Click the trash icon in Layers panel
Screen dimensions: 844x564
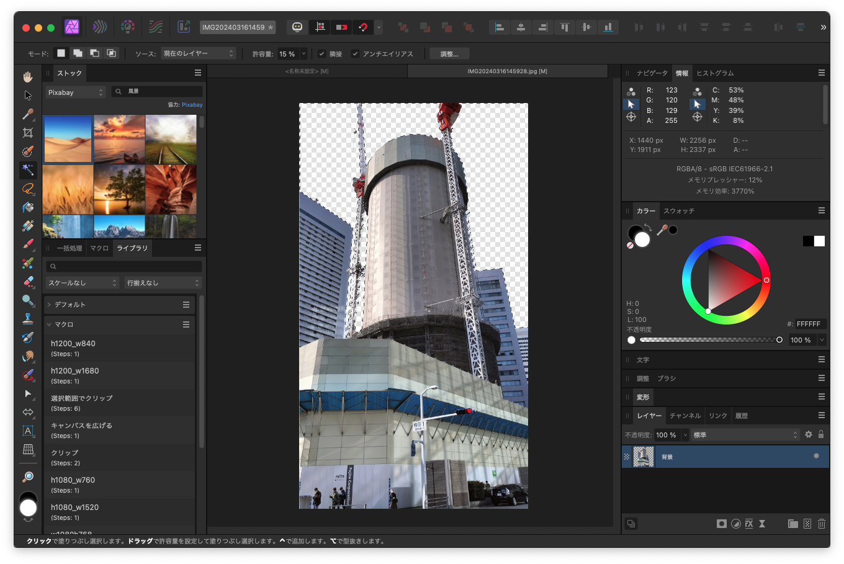pos(821,524)
